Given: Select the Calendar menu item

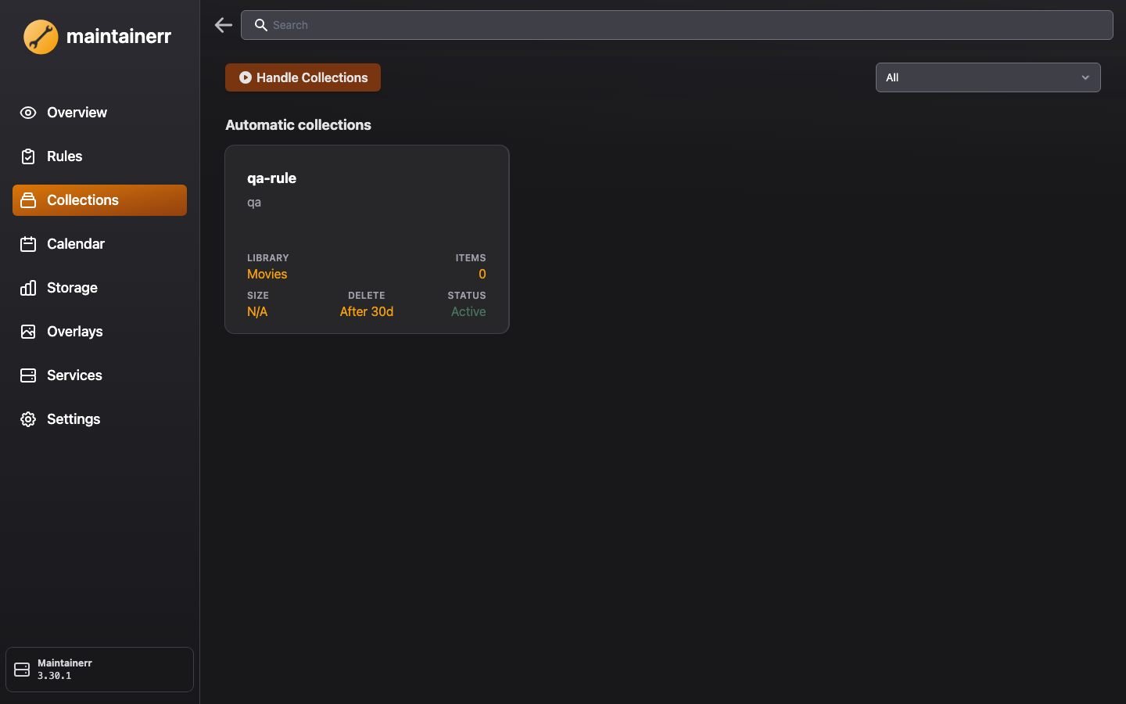Looking at the screenshot, I should pos(99,244).
